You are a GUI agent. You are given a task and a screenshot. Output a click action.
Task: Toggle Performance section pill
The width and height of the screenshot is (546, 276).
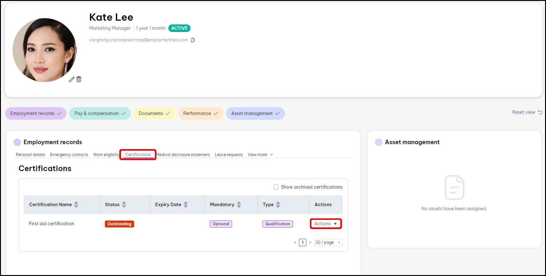(x=201, y=113)
